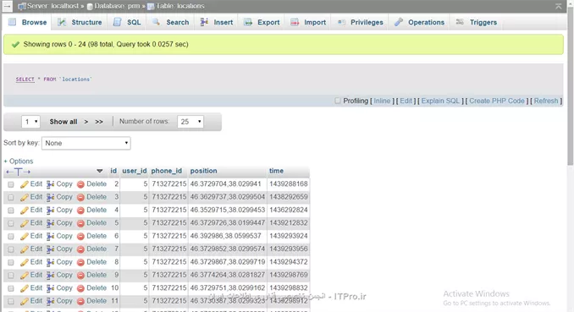
Task: Click the Privileges tab icon
Action: click(341, 22)
